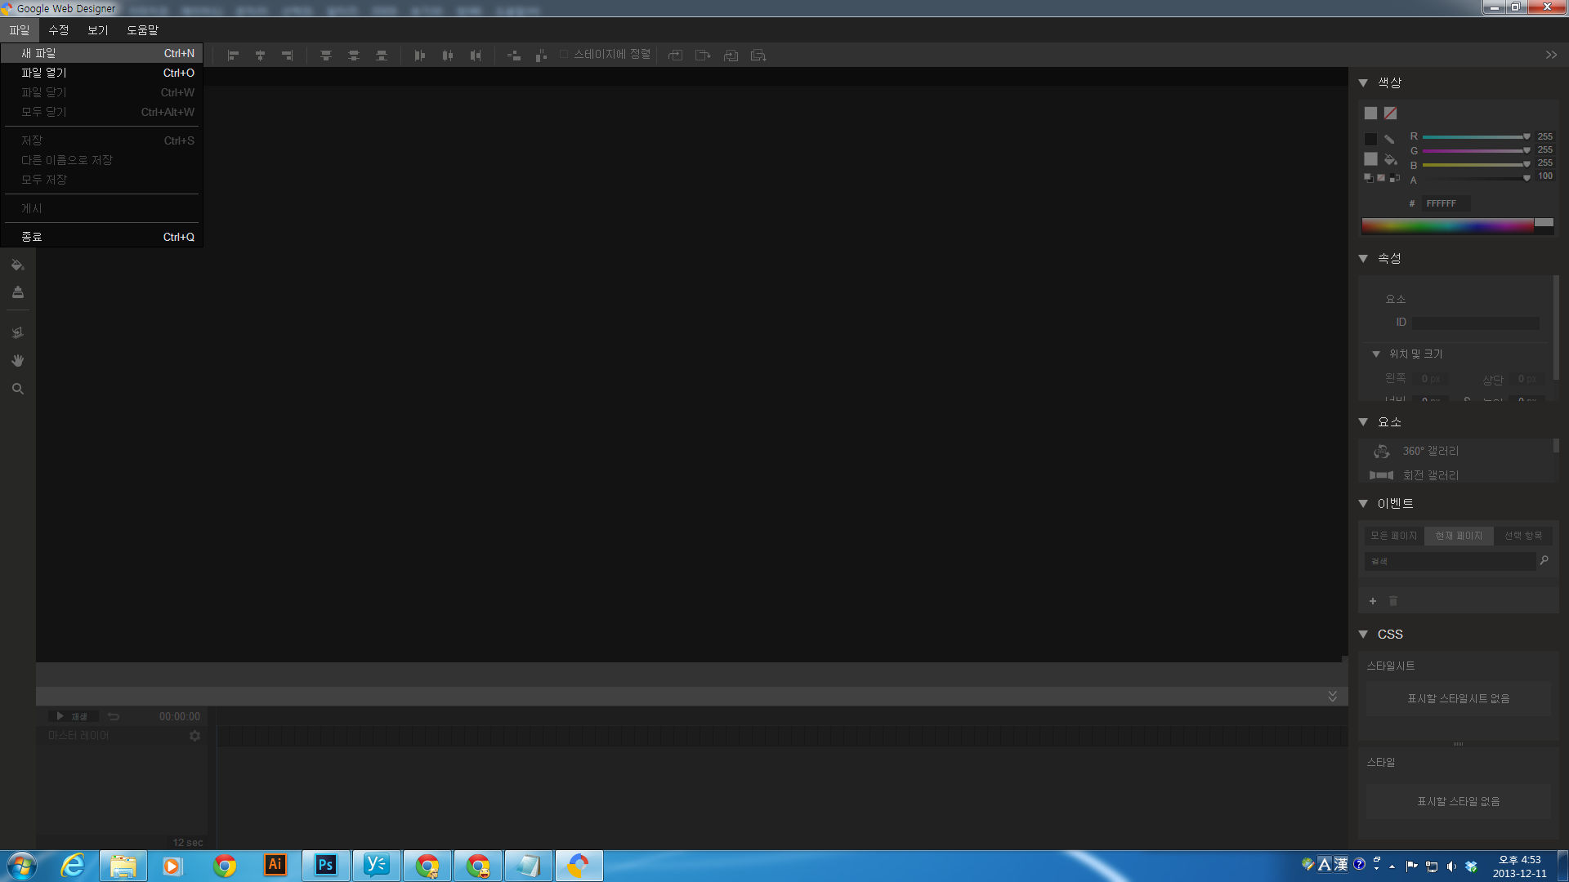
Task: Click the align horizontal centers icon
Action: click(x=260, y=56)
